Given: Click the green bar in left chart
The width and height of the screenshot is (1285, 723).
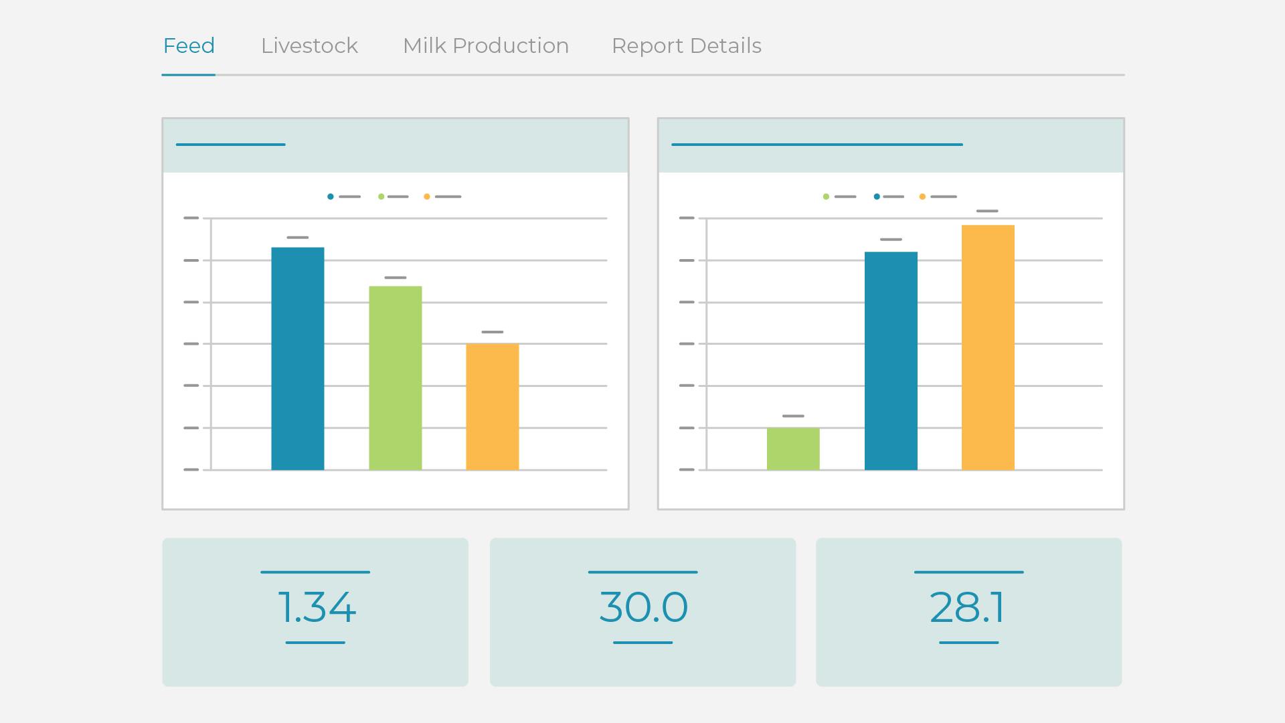Looking at the screenshot, I should point(396,378).
